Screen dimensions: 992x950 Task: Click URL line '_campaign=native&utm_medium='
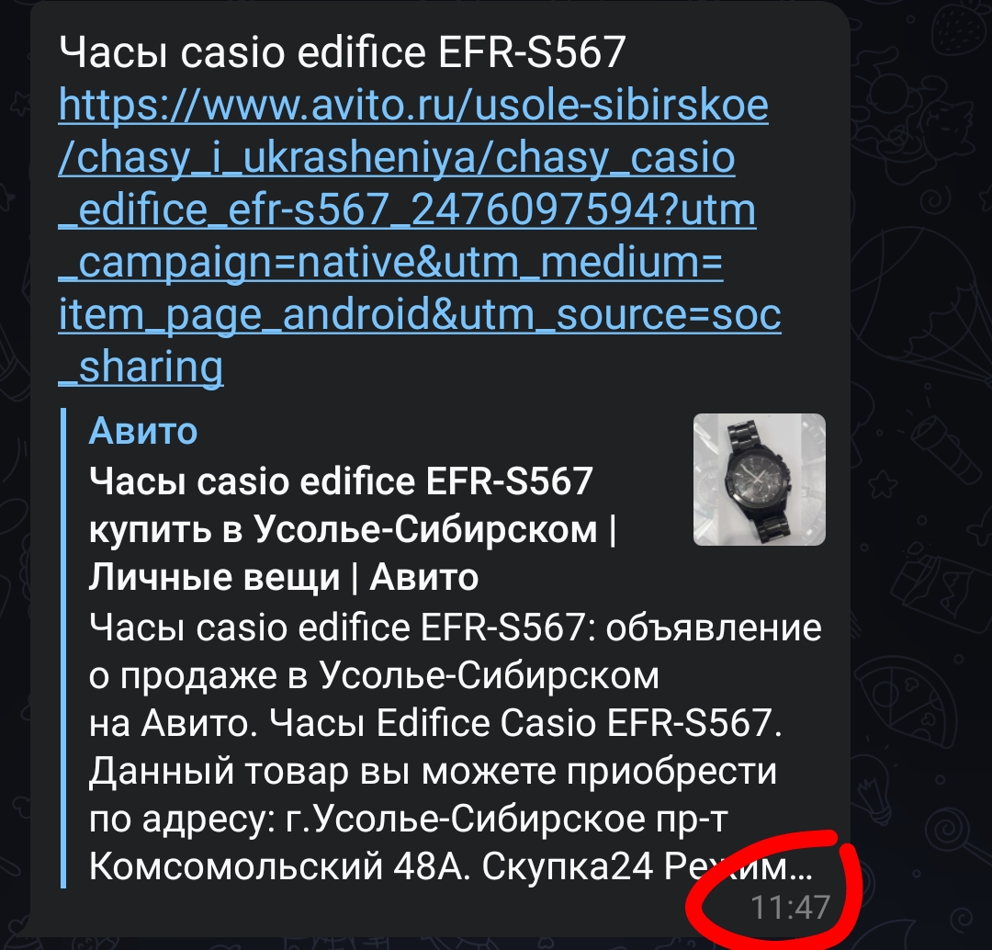(x=391, y=263)
